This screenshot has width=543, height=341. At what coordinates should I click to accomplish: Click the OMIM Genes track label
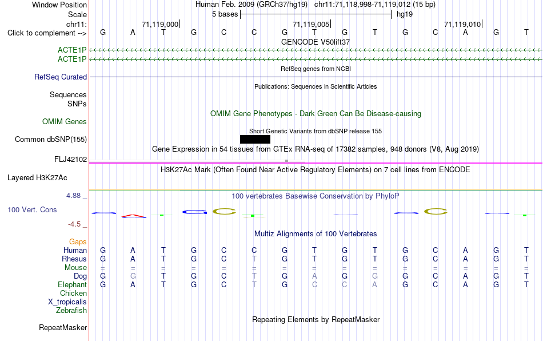tap(65, 122)
